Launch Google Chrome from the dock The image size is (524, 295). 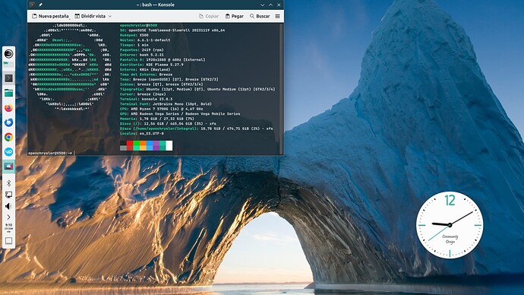click(x=8, y=137)
